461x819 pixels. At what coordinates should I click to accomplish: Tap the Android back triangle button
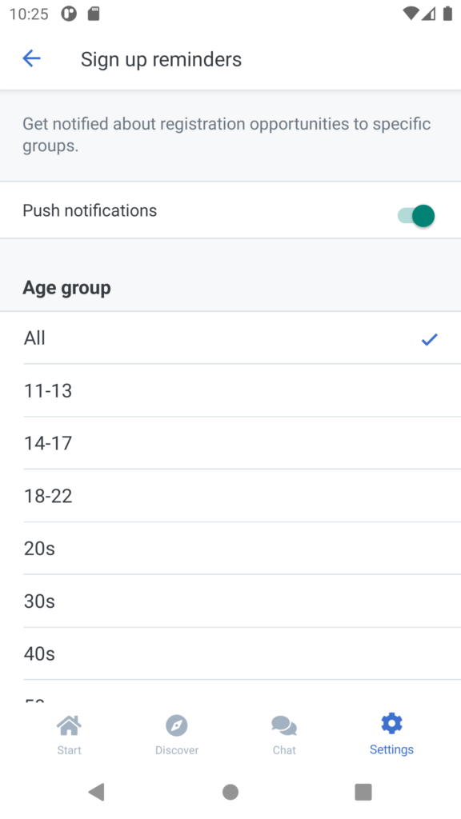tap(97, 792)
